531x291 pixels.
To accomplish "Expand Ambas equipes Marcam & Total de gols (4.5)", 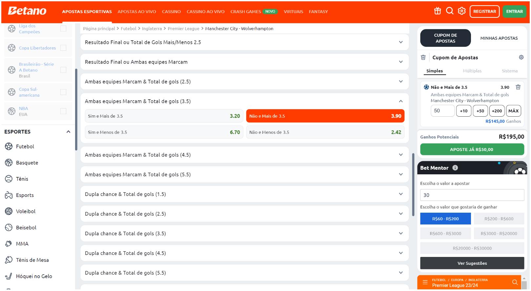I will pyautogui.click(x=244, y=155).
